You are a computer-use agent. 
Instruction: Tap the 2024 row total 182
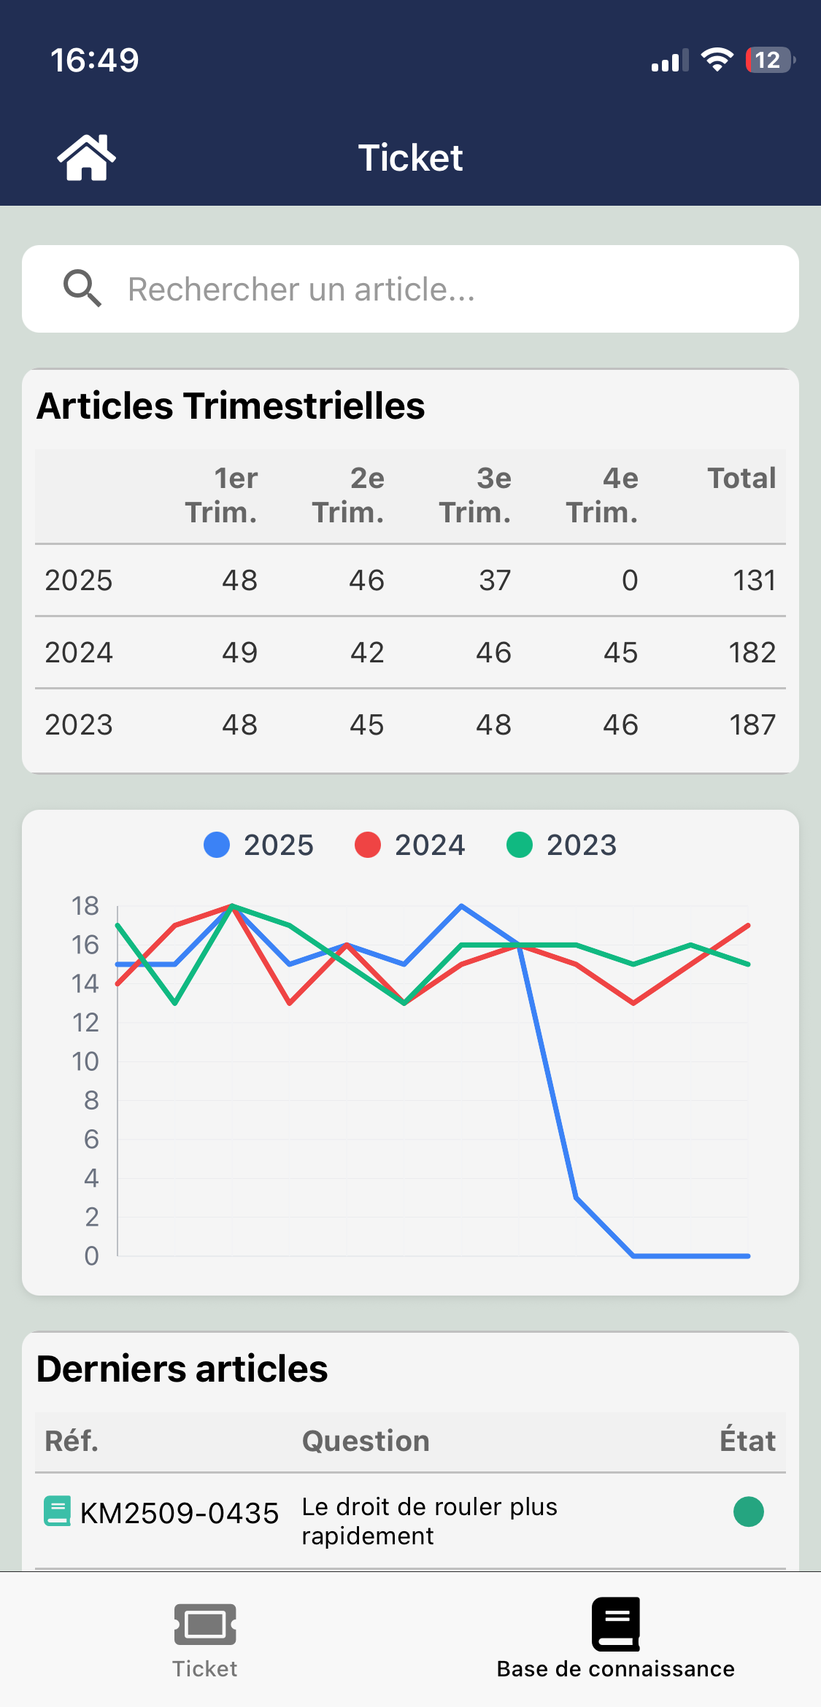[752, 653]
